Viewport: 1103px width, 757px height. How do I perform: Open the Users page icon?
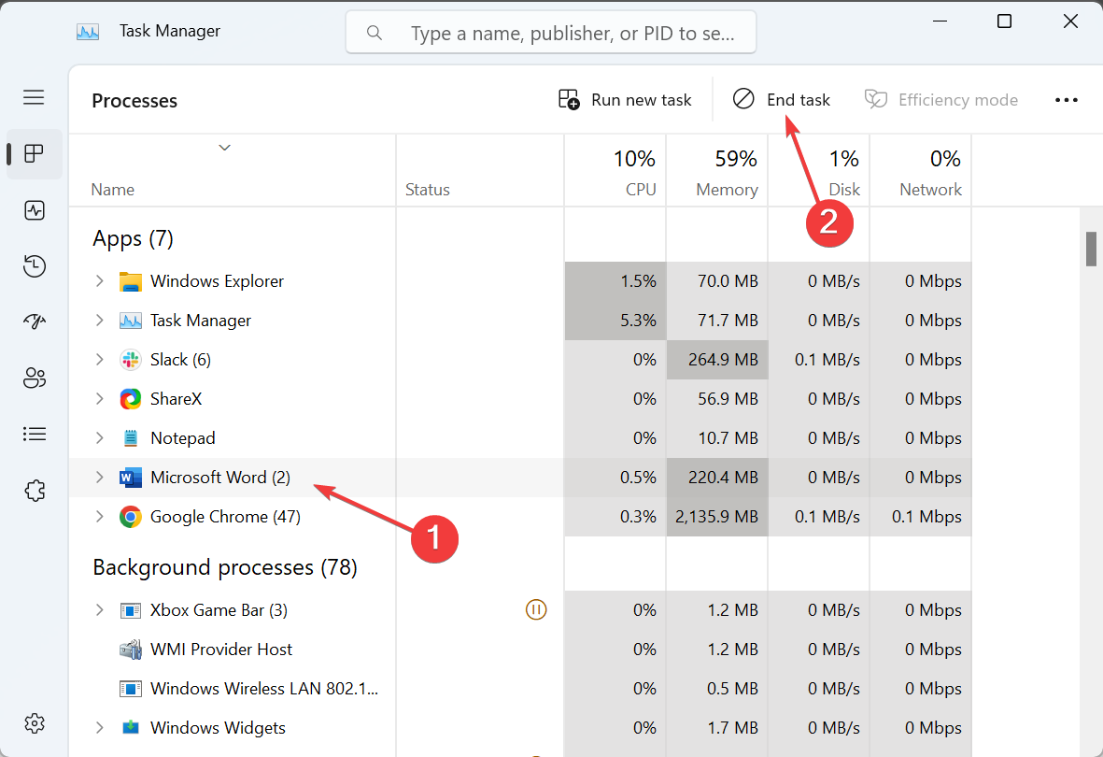[x=35, y=378]
